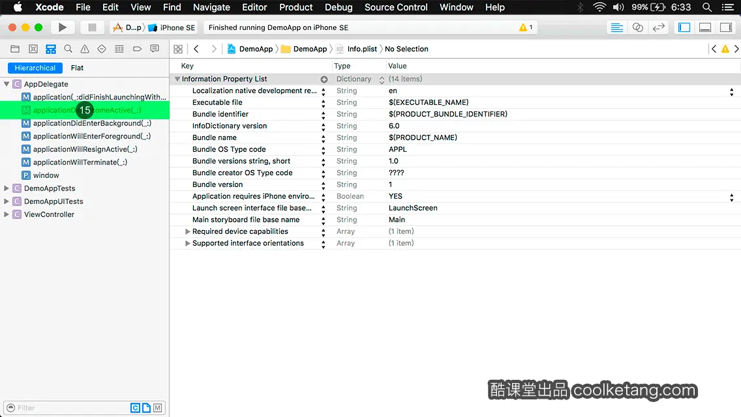The height and width of the screenshot is (417, 741).
Task: Open key chooser for Bundle identifier
Action: [x=324, y=115]
